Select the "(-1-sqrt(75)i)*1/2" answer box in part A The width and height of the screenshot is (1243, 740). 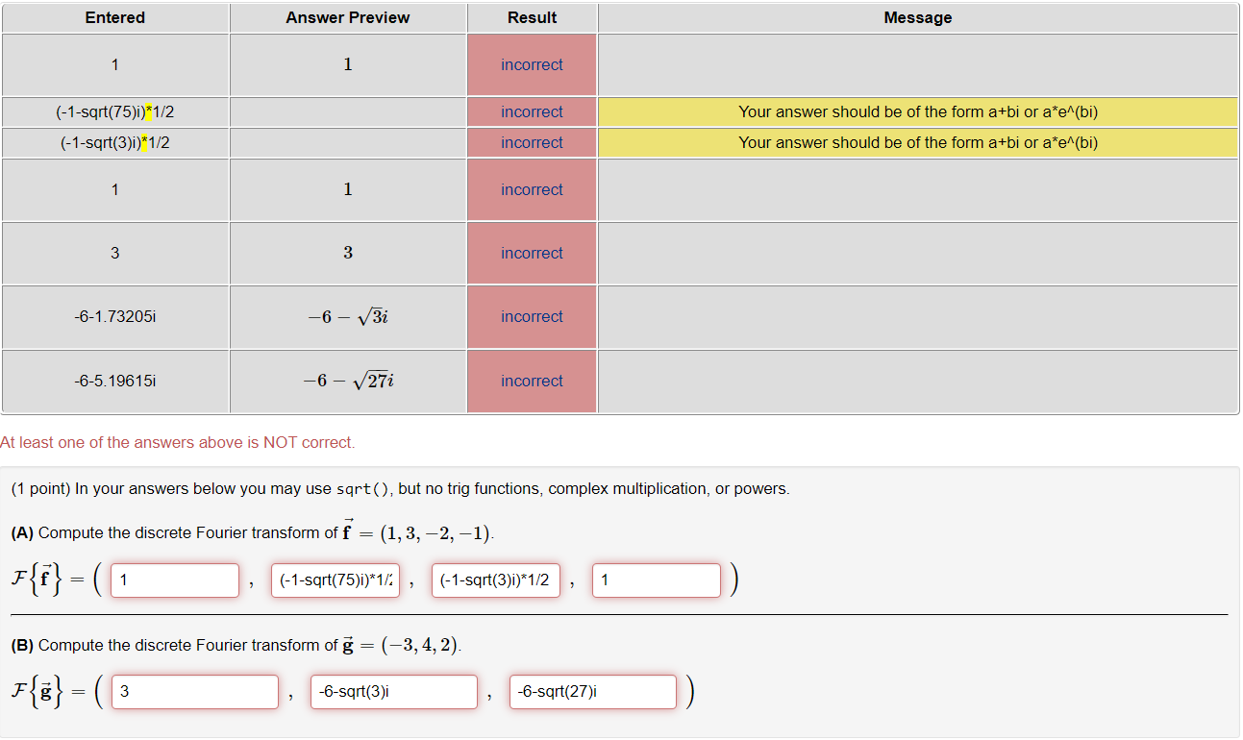pyautogui.click(x=336, y=580)
